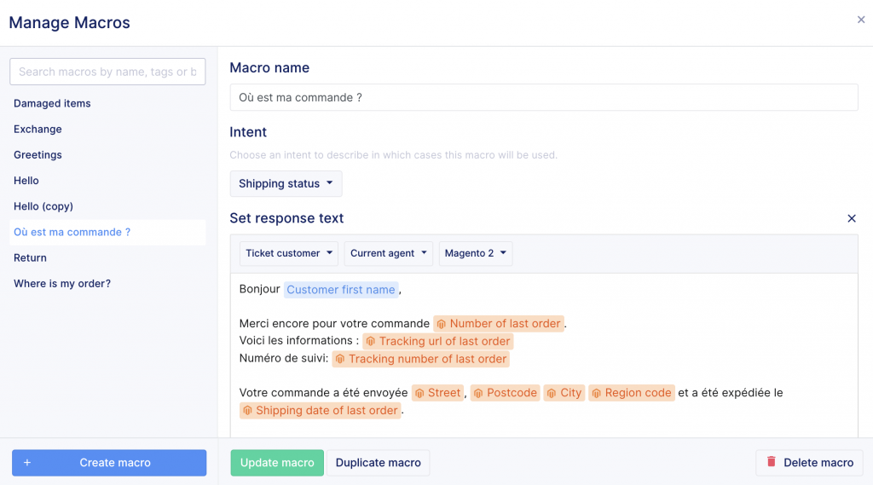Select the Exchange macro
Image resolution: width=873 pixels, height=485 pixels.
pyautogui.click(x=107, y=130)
